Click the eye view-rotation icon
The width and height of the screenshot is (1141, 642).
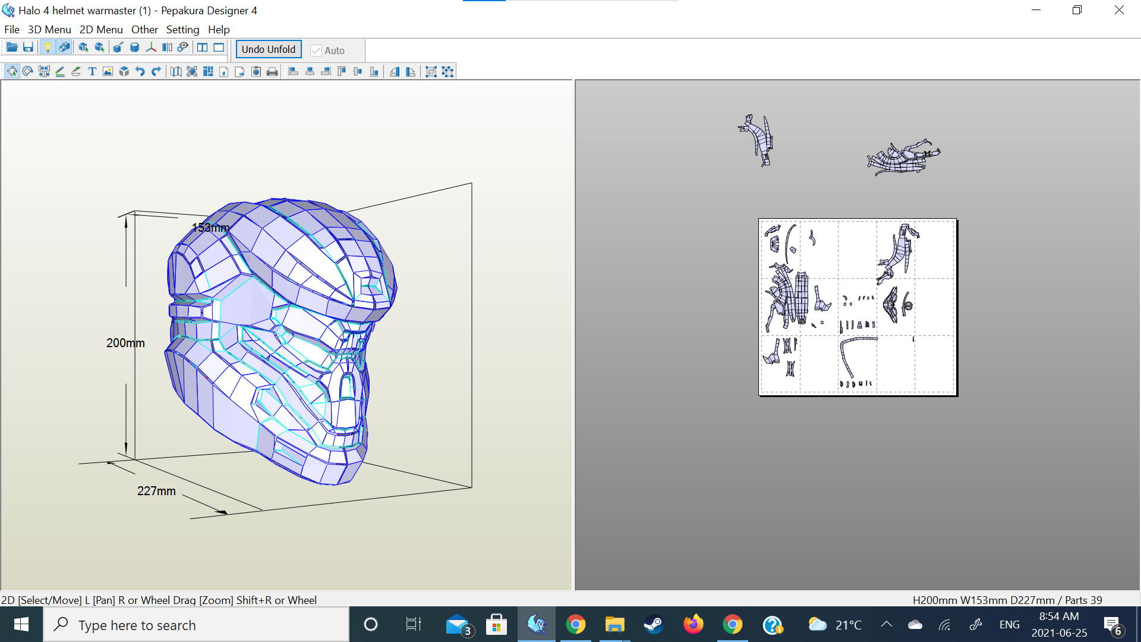(183, 48)
